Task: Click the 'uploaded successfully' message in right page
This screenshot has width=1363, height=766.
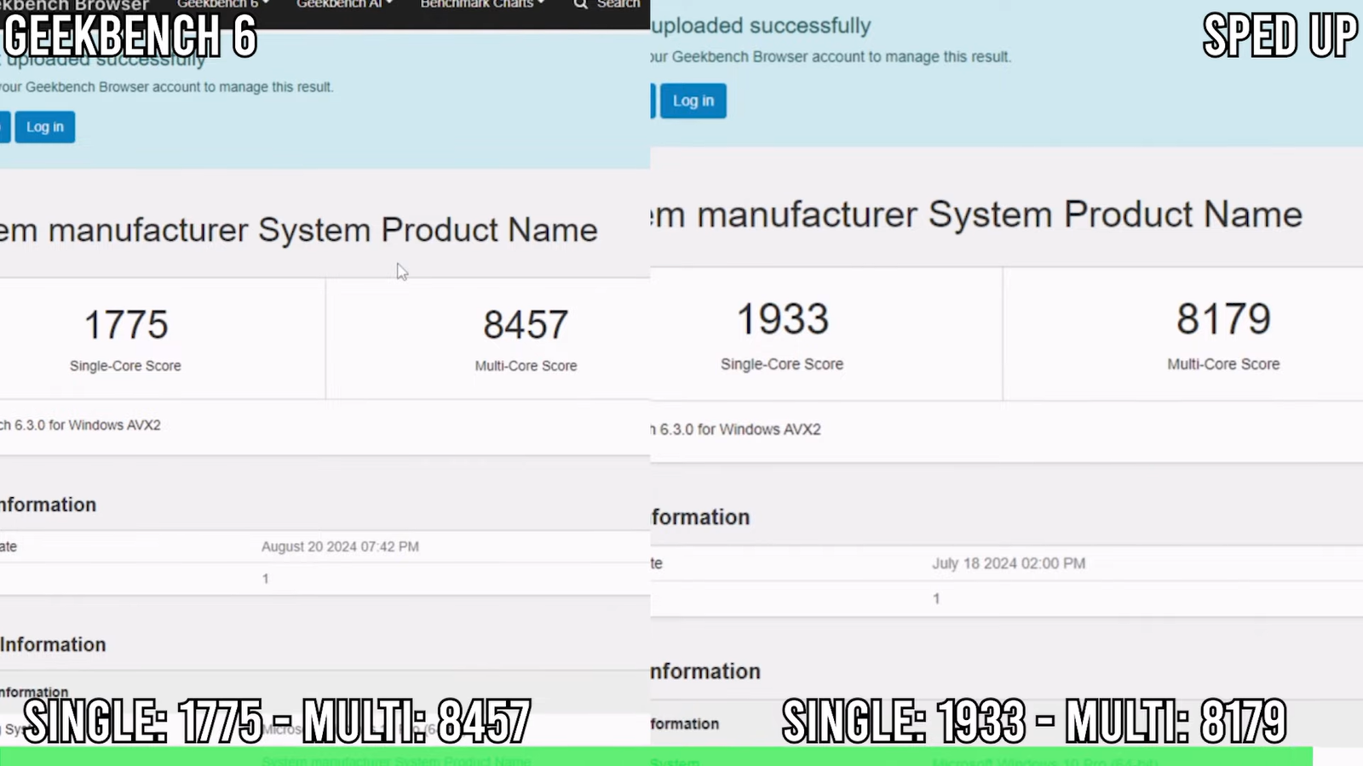Action: (761, 26)
